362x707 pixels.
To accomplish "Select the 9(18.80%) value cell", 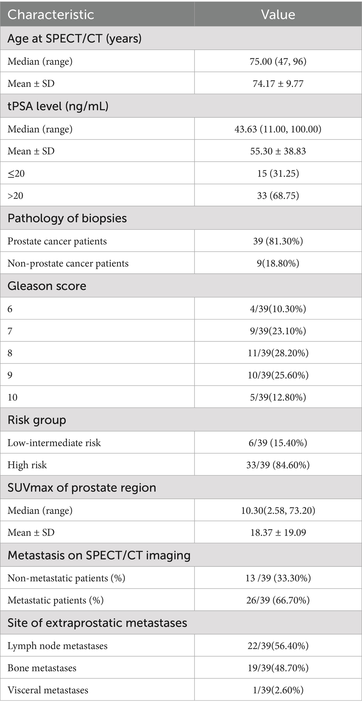I will (278, 263).
